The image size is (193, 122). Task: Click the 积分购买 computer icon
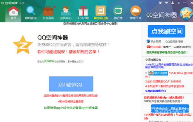point(148,42)
